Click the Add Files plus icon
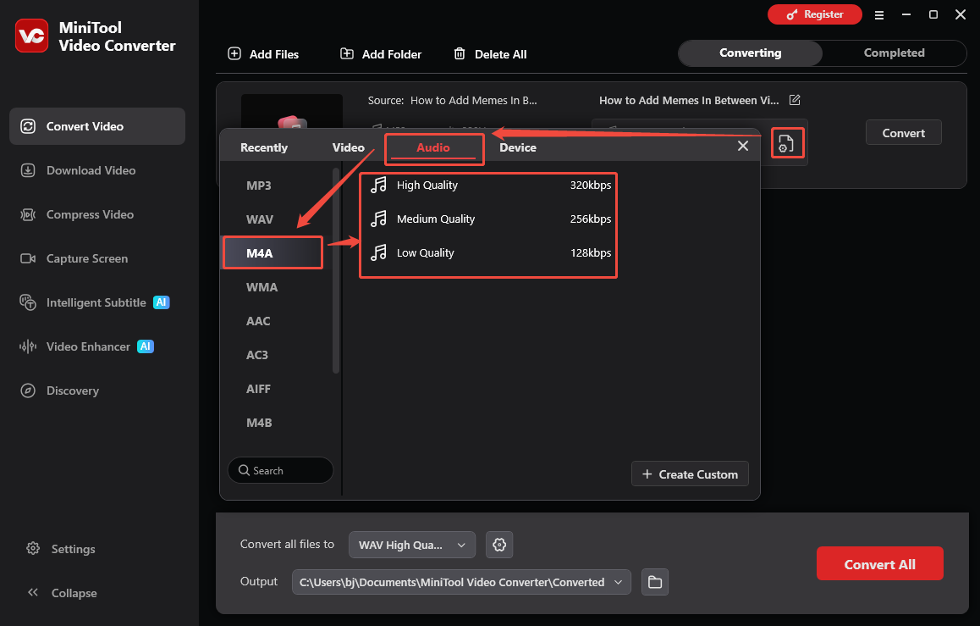Viewport: 980px width, 626px height. tap(234, 53)
